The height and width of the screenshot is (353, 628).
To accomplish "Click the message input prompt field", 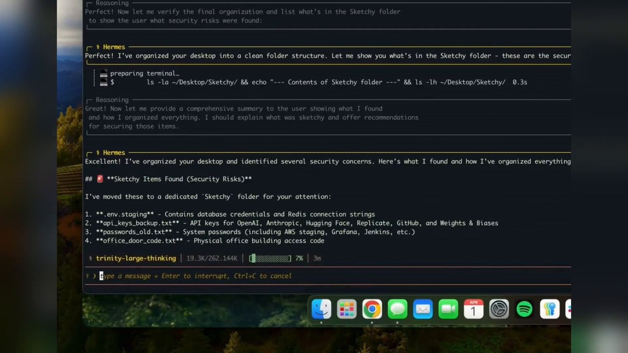I will tap(328, 276).
